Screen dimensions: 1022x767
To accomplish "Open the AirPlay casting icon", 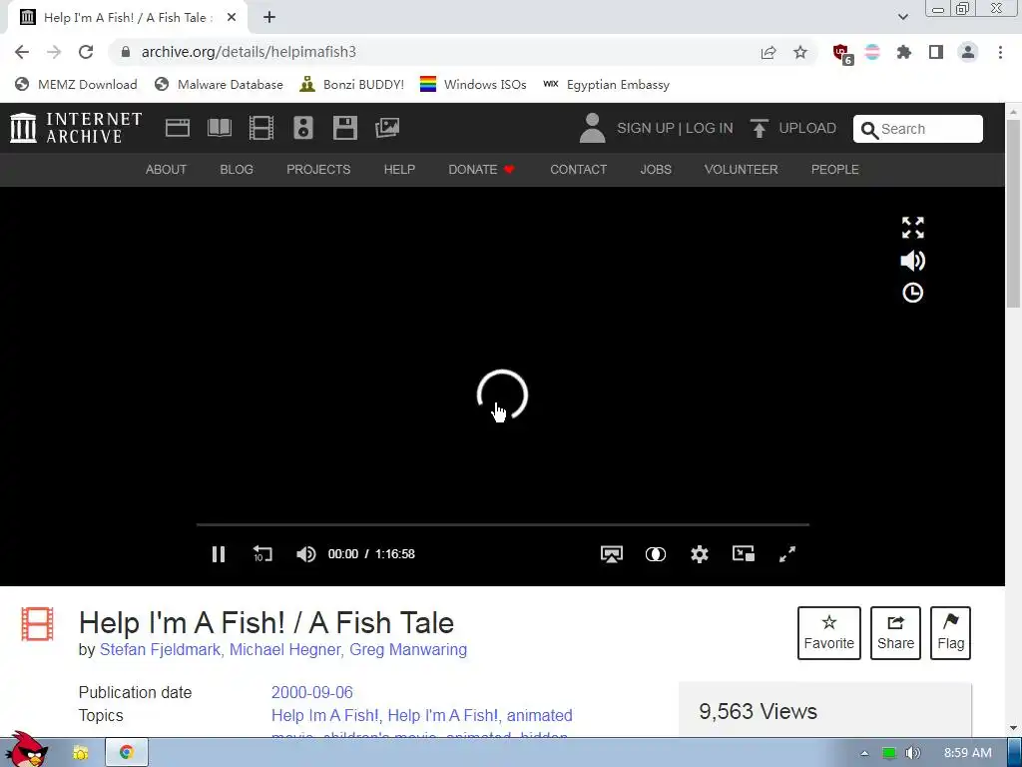I will pos(612,553).
